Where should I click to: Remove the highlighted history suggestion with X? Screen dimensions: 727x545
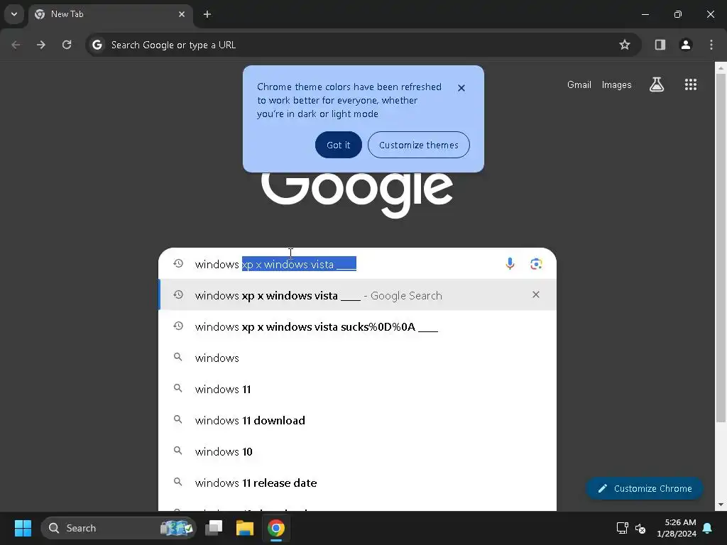pyautogui.click(x=536, y=294)
